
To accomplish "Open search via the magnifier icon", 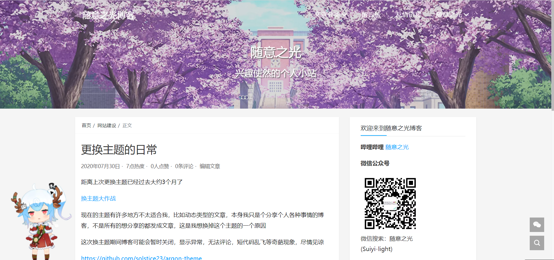I will click(537, 243).
